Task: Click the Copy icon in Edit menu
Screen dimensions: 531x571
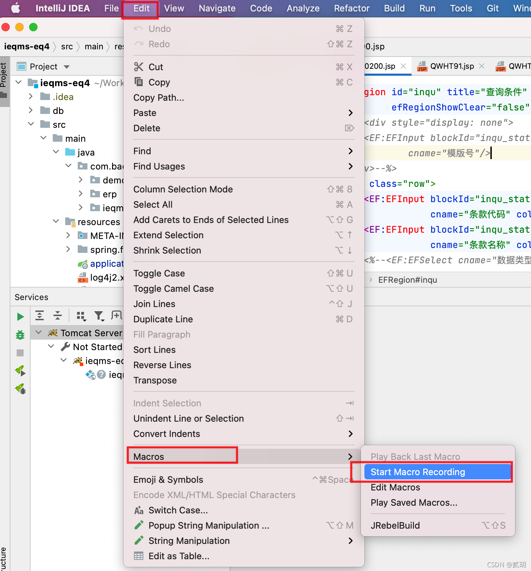Action: [139, 82]
